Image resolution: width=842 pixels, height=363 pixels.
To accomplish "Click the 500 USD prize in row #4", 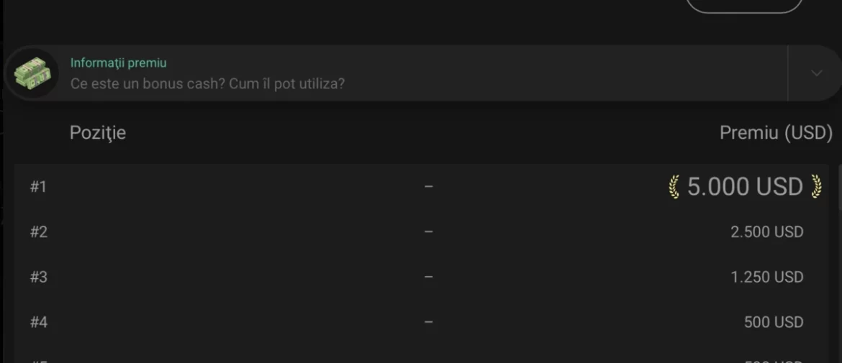I will (774, 322).
